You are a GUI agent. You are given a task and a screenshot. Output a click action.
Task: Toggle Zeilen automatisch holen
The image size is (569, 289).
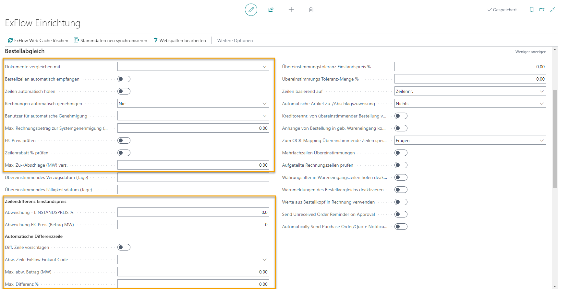click(124, 91)
